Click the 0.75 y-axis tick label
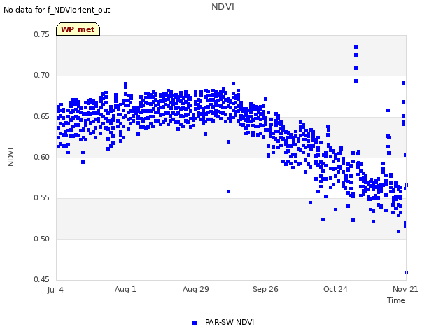 pos(42,34)
